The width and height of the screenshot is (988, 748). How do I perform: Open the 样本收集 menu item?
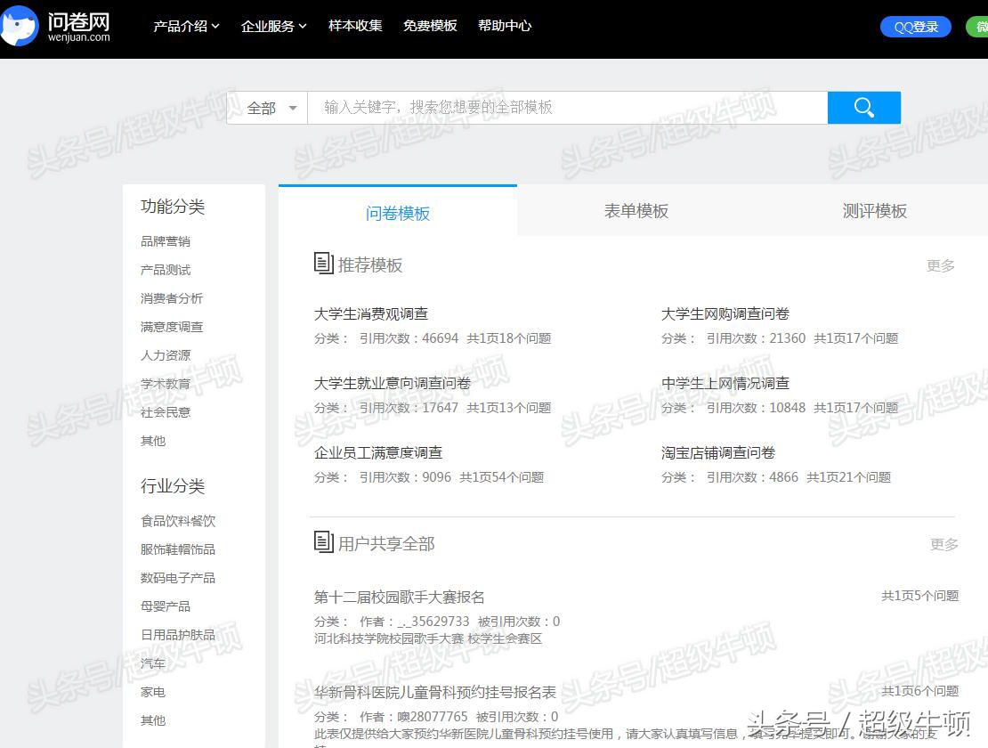tap(354, 26)
